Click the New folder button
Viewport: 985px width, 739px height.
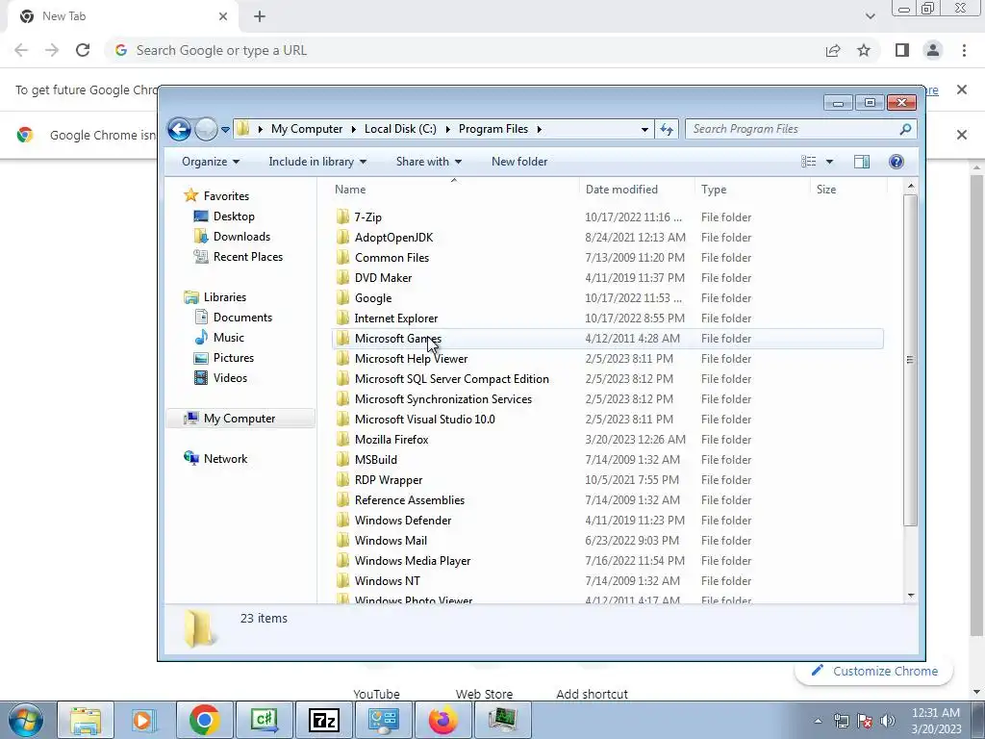coord(519,162)
